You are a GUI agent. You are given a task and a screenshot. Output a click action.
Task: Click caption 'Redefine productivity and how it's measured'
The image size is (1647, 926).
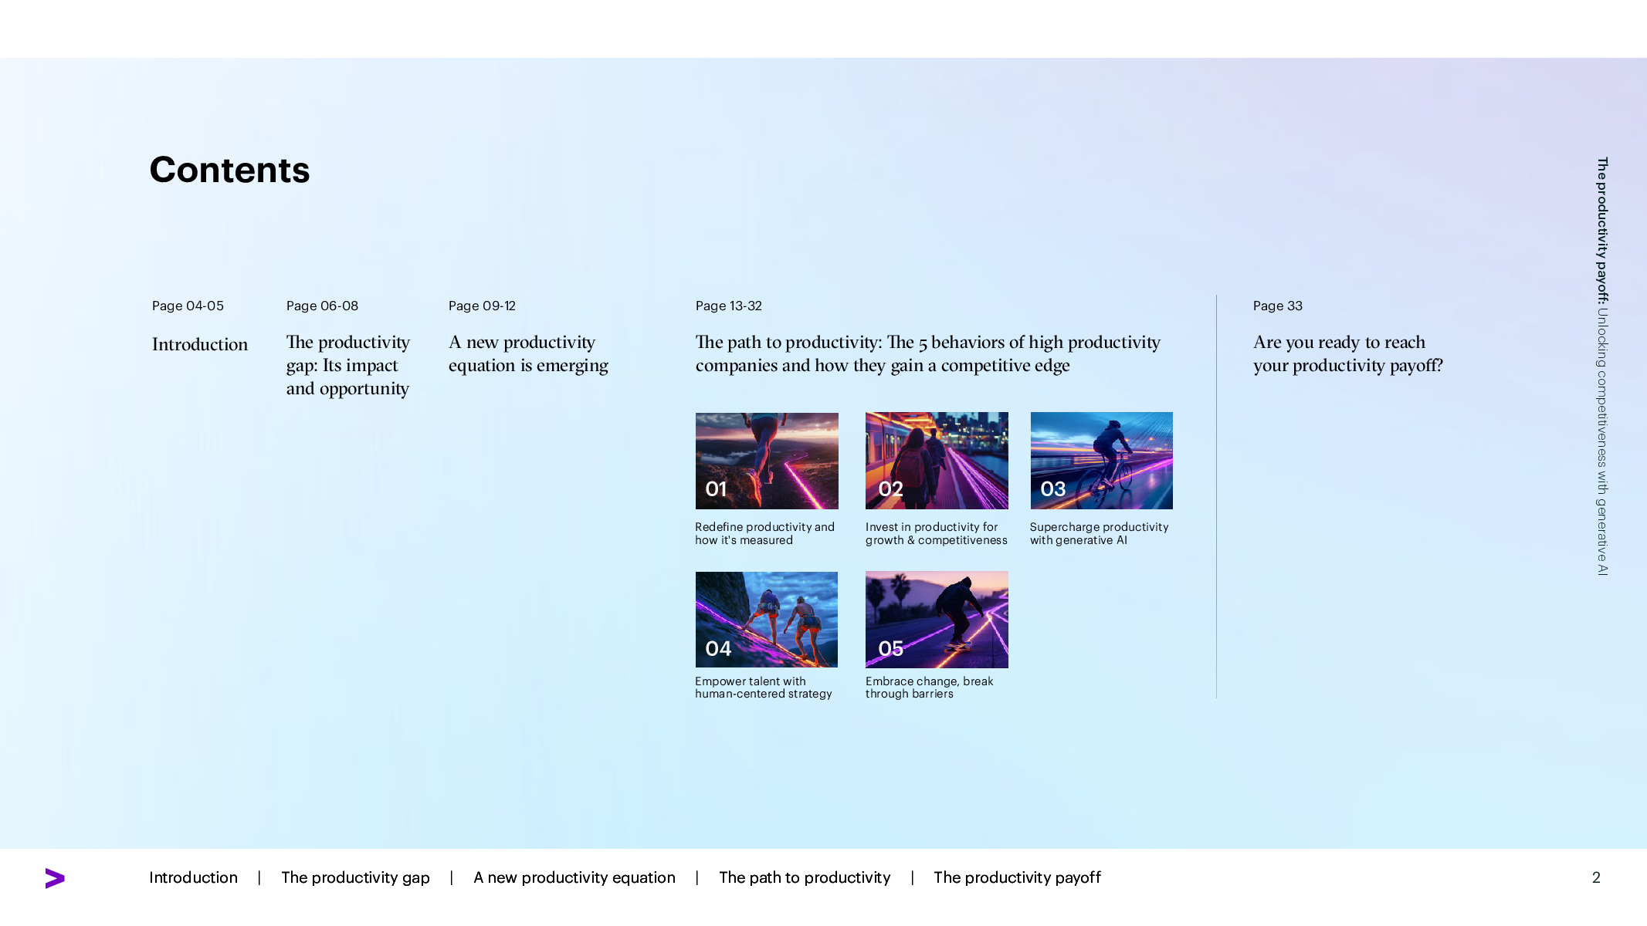[764, 533]
